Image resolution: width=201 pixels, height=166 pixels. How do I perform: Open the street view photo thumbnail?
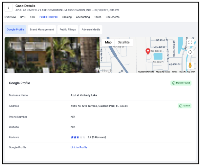pyautogui.click(x=52, y=55)
